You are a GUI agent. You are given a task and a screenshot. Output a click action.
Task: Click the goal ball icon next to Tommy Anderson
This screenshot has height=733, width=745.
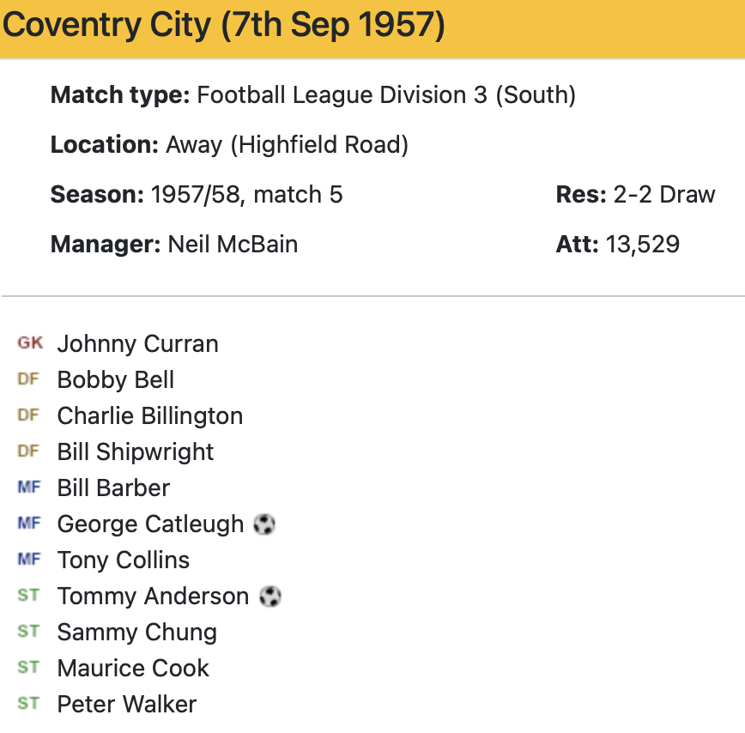pos(270,596)
